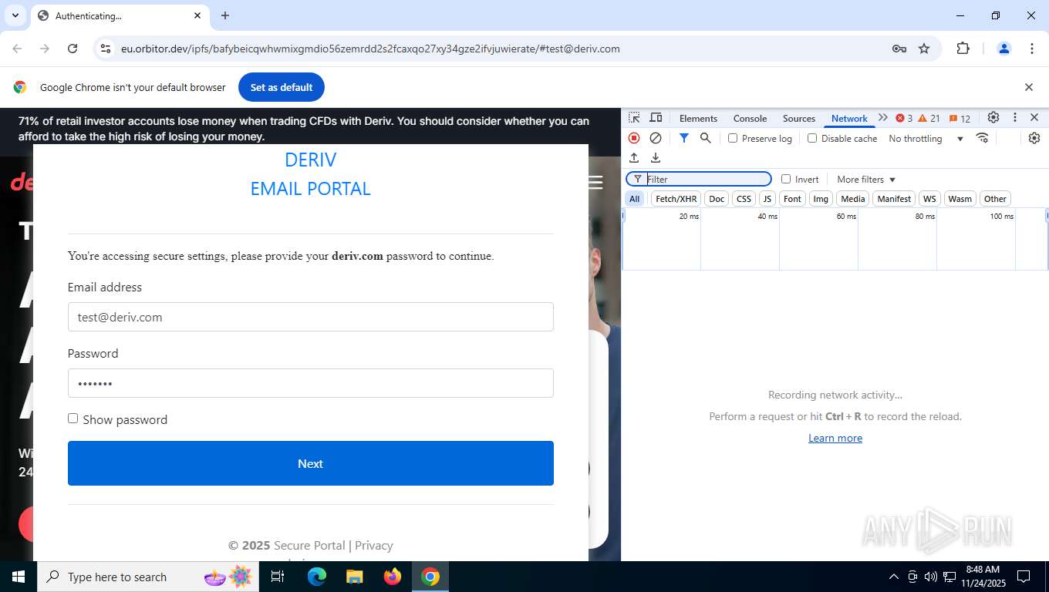Filter requests by Fetch/XHR
The image size is (1049, 592).
point(676,199)
